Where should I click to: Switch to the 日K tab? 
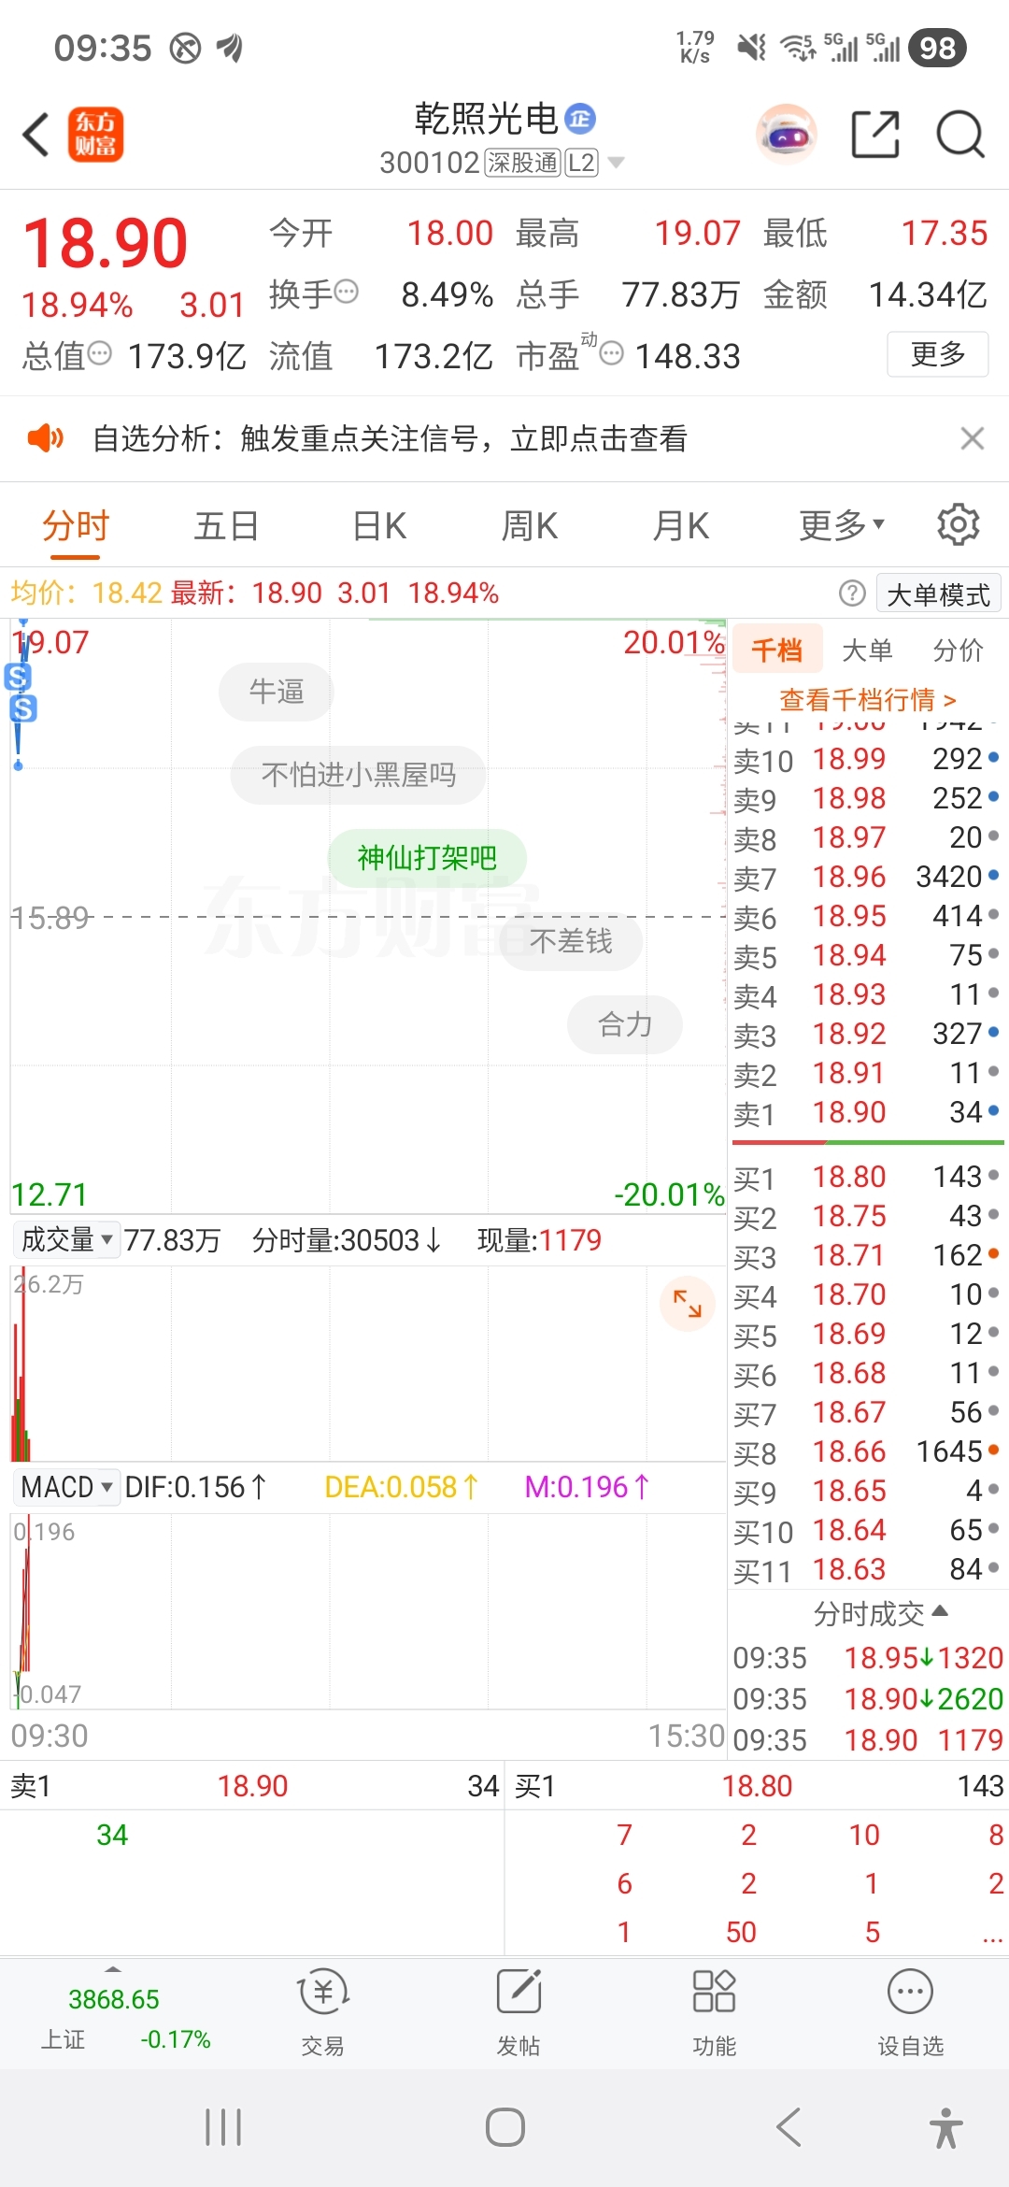pos(379,525)
